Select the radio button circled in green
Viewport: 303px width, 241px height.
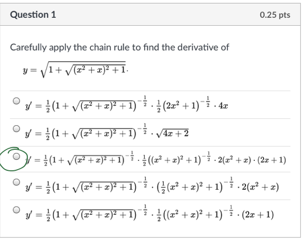[16, 156]
